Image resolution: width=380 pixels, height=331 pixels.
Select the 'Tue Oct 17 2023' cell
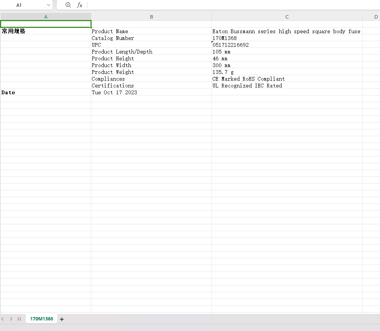click(151, 92)
